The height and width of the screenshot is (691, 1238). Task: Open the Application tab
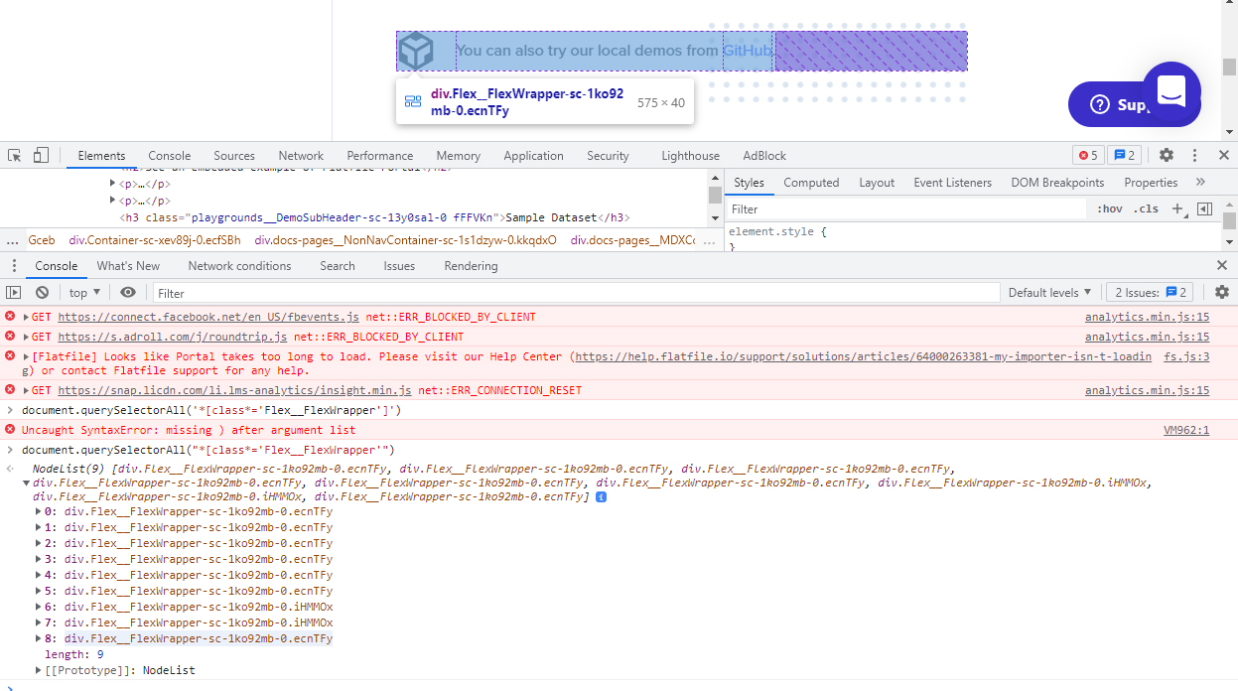(533, 155)
